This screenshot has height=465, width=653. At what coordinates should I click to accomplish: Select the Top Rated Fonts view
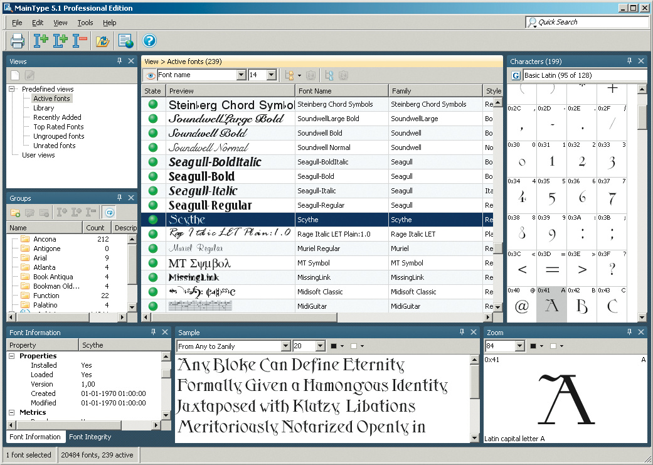58,127
